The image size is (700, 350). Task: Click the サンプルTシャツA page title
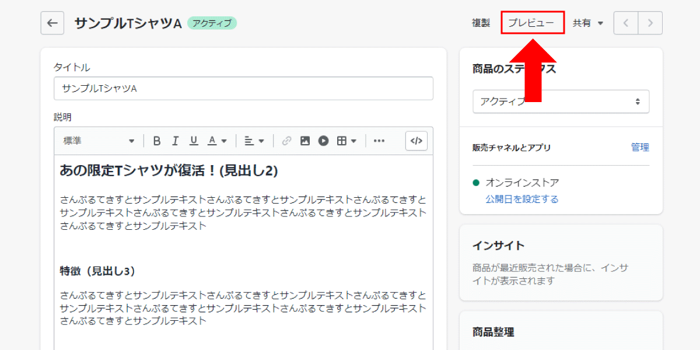[x=128, y=23]
